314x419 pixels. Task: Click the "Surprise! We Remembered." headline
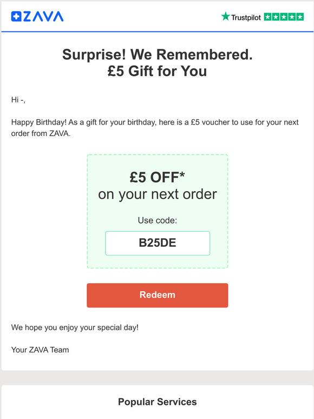tap(158, 55)
